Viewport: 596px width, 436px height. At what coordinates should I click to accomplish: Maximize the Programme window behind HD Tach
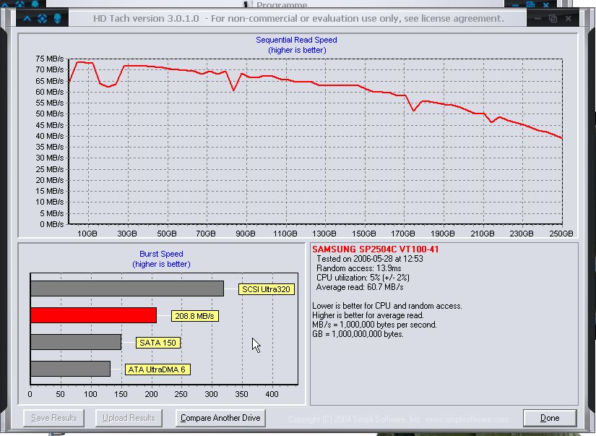pyautogui.click(x=531, y=4)
